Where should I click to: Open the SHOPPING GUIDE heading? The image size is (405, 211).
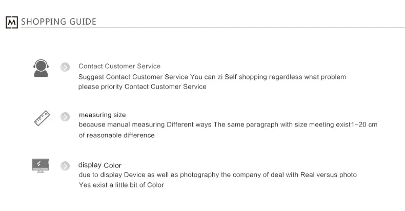58,22
